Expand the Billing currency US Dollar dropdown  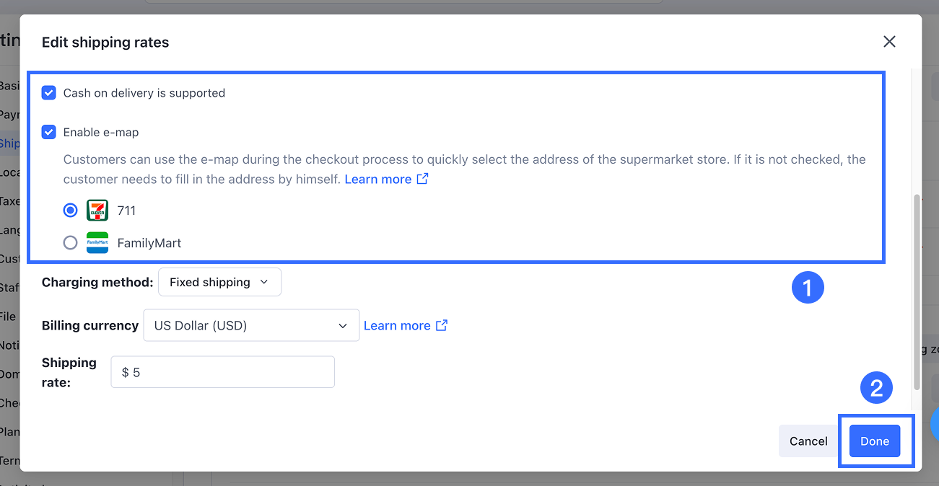(x=251, y=325)
